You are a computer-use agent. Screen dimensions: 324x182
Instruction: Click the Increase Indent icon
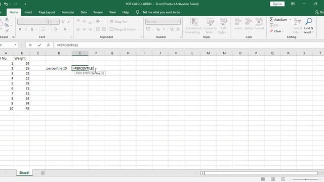click(104, 29)
